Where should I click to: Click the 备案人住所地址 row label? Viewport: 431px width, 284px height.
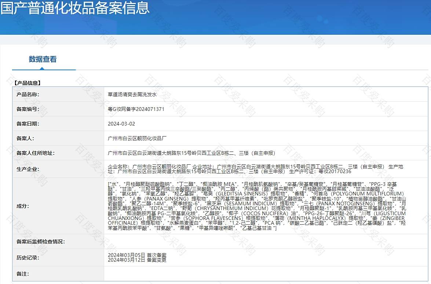tap(36, 153)
